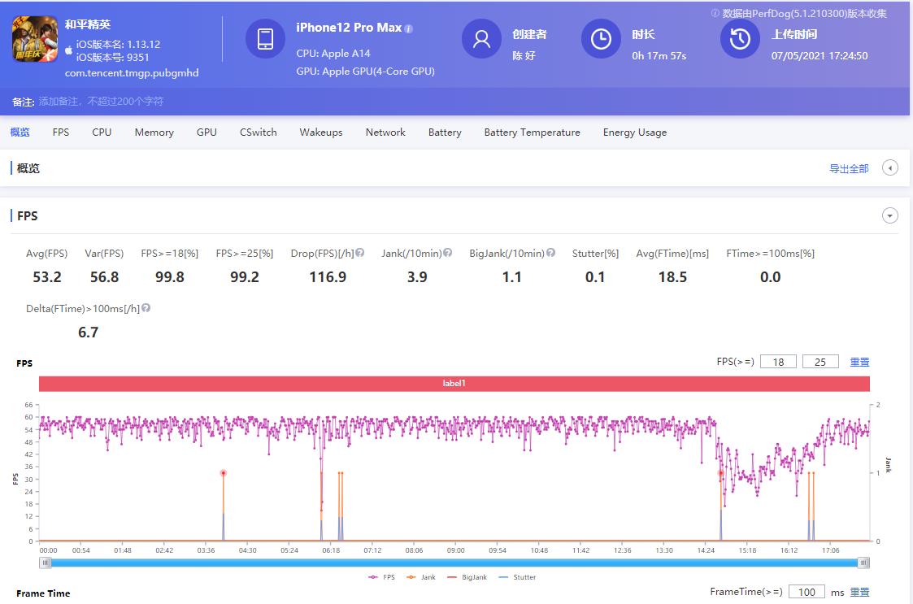The height and width of the screenshot is (604, 913).
Task: Click help icon beside BigJank(/10min)
Action: 551,253
